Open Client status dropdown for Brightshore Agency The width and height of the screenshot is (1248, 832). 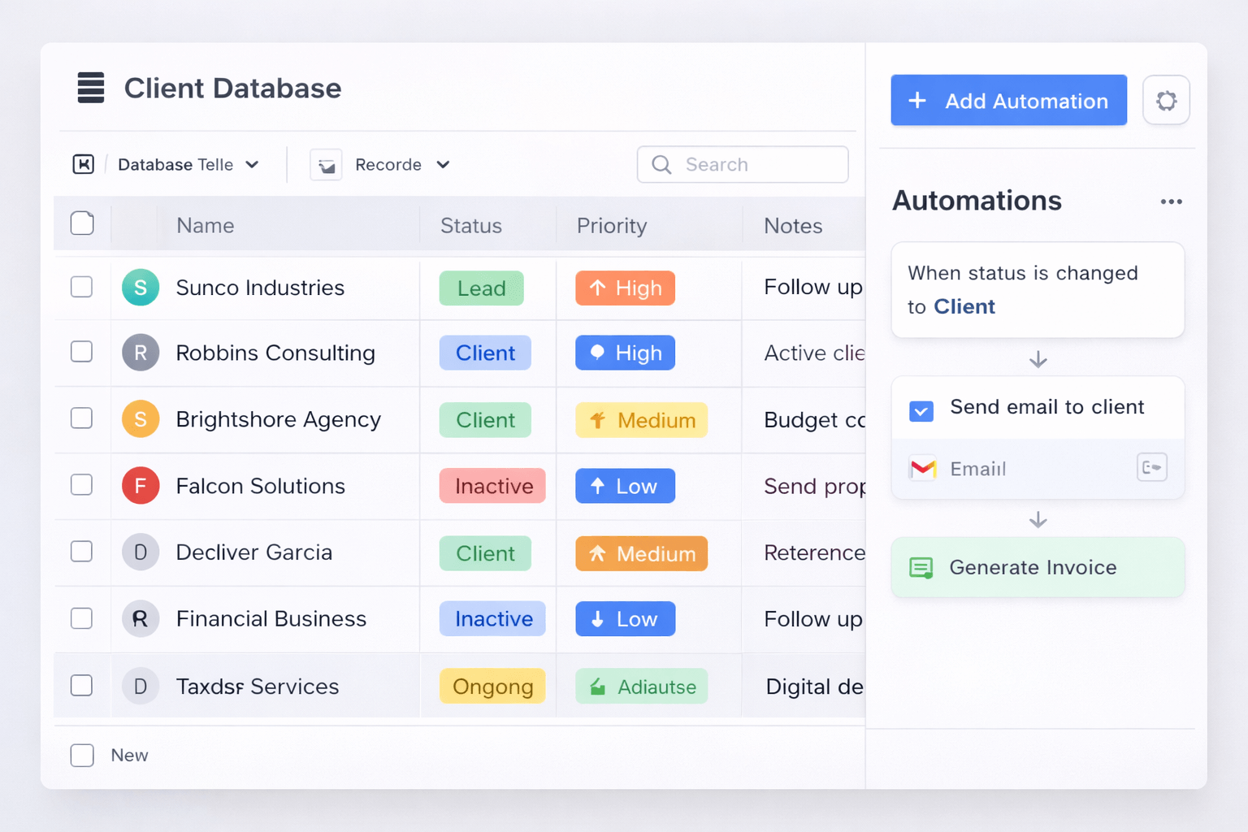[x=485, y=420]
